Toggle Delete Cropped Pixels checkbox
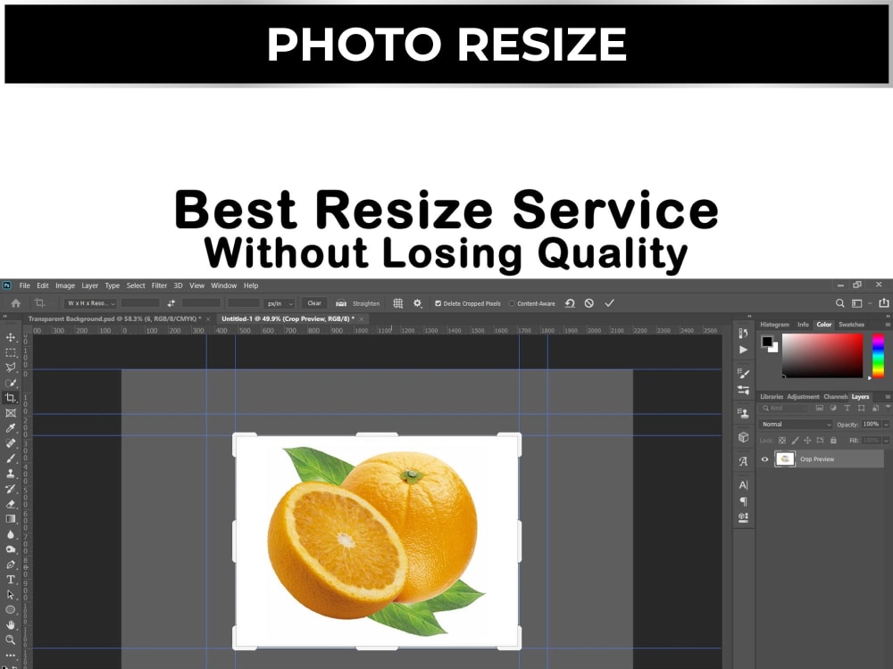This screenshot has width=893, height=669. click(x=438, y=303)
